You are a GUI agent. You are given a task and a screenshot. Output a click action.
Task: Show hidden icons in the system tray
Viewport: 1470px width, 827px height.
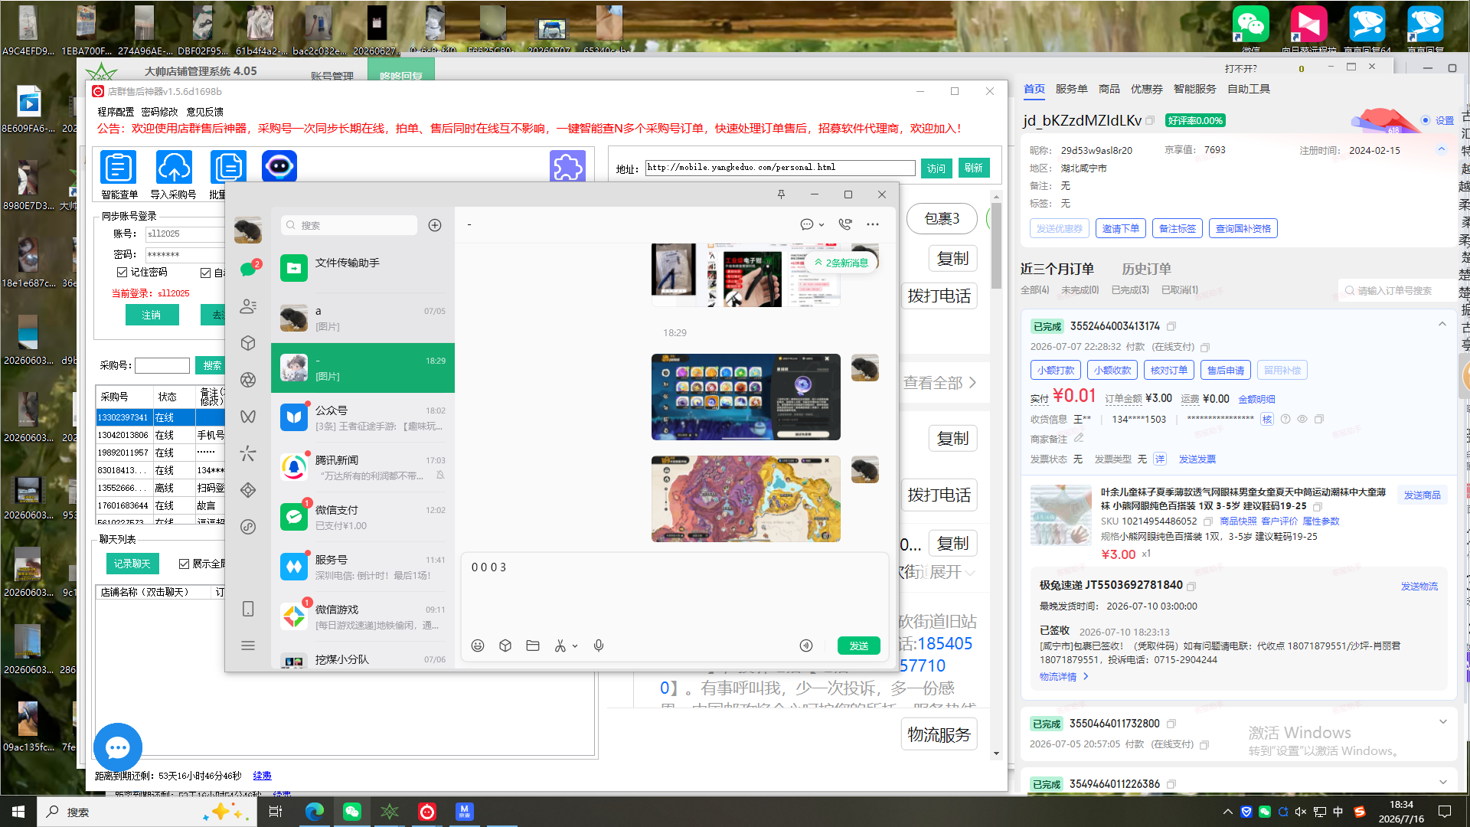point(1228,812)
